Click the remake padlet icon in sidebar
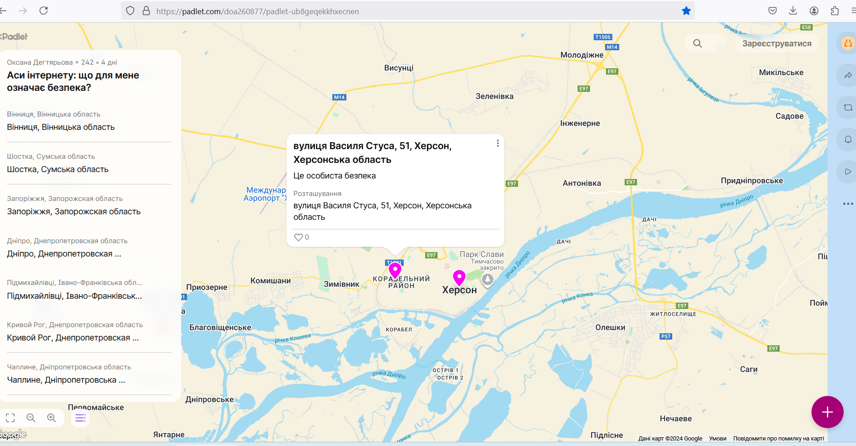 [x=848, y=107]
